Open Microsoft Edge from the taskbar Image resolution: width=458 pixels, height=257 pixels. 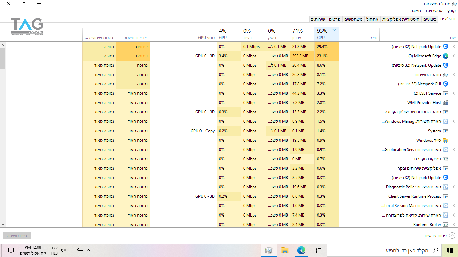click(301, 250)
